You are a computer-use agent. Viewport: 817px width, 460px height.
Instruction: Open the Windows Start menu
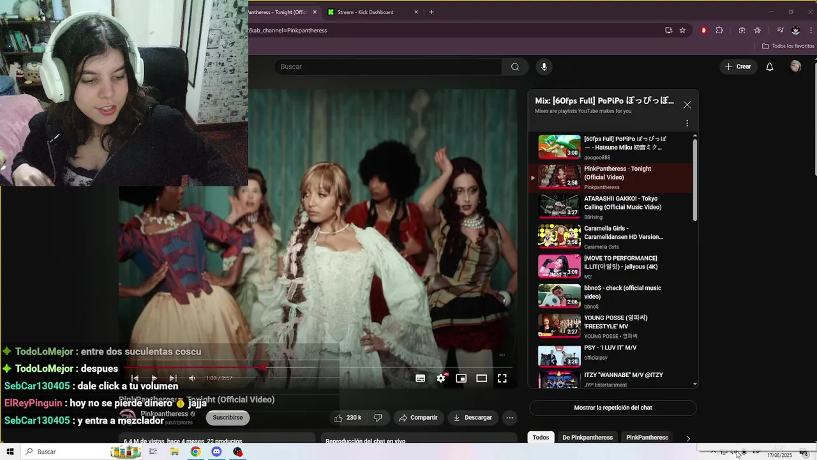[10, 452]
